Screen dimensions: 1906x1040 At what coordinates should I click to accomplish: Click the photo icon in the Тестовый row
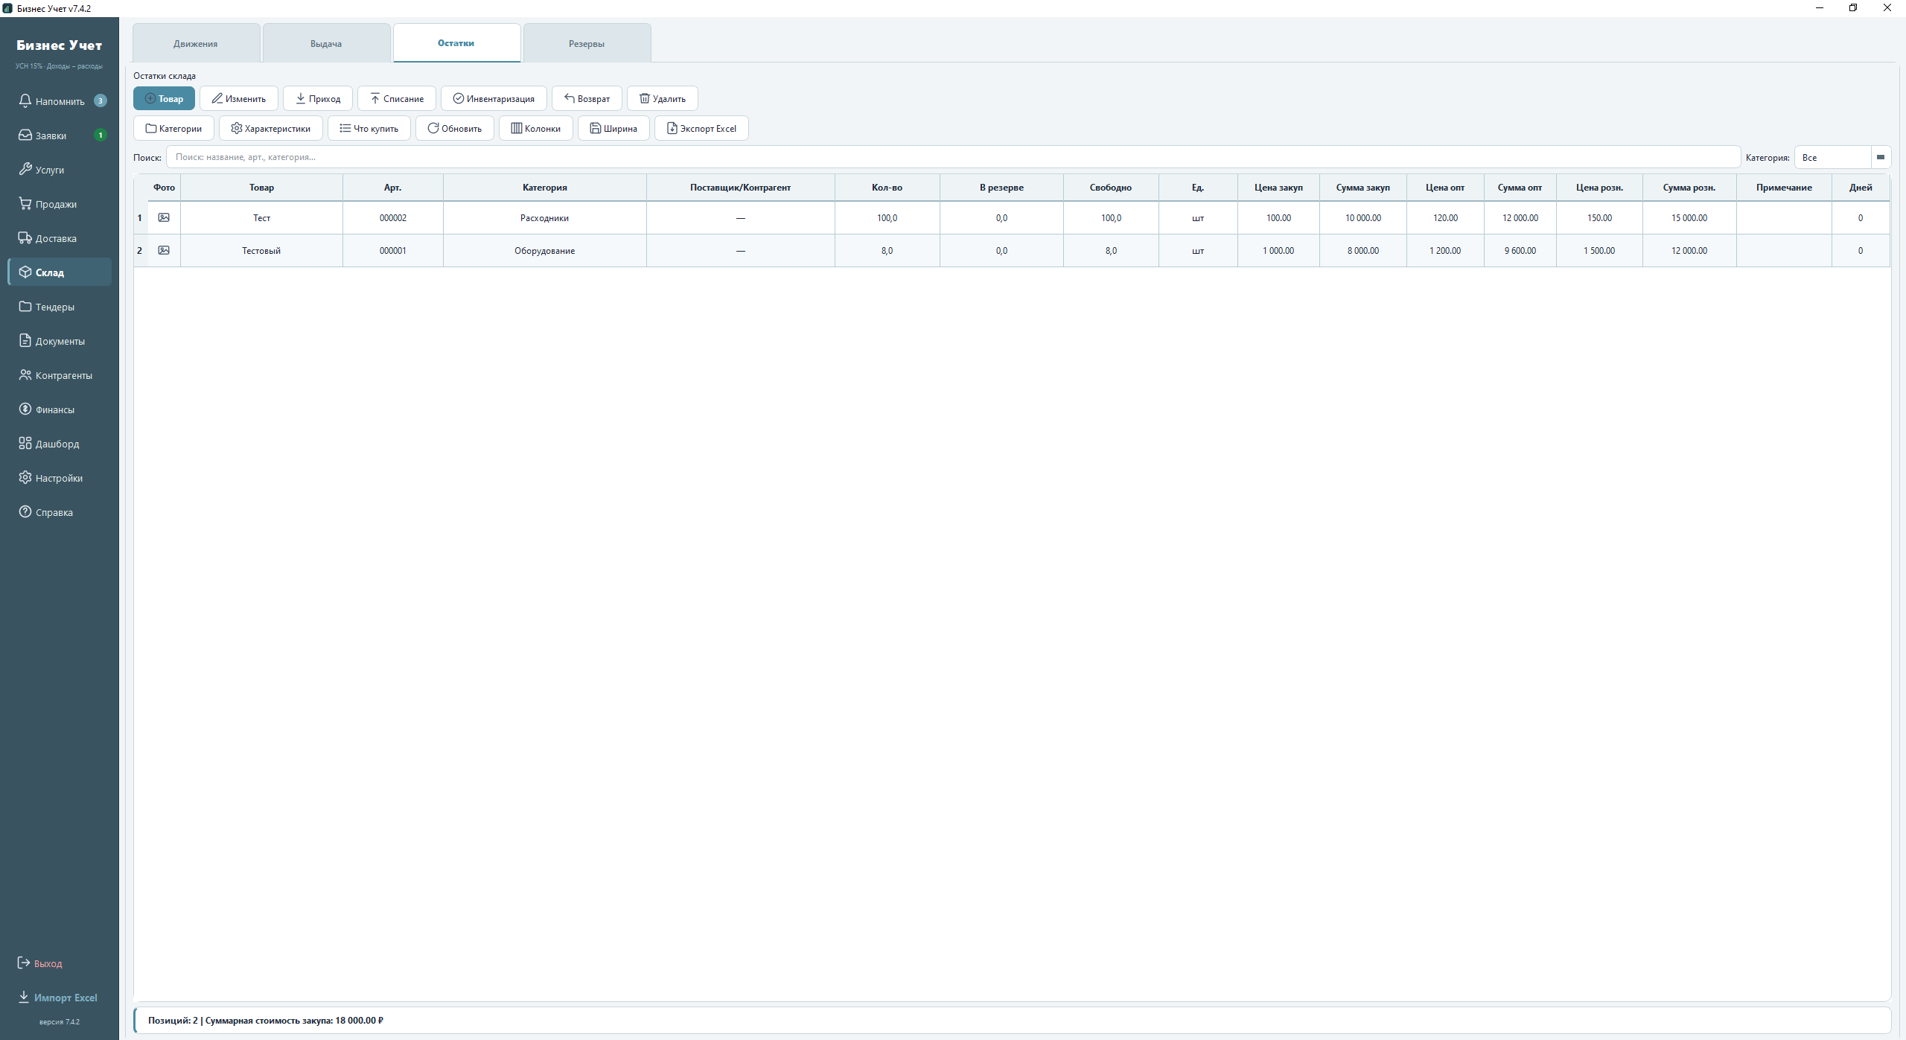coord(164,250)
